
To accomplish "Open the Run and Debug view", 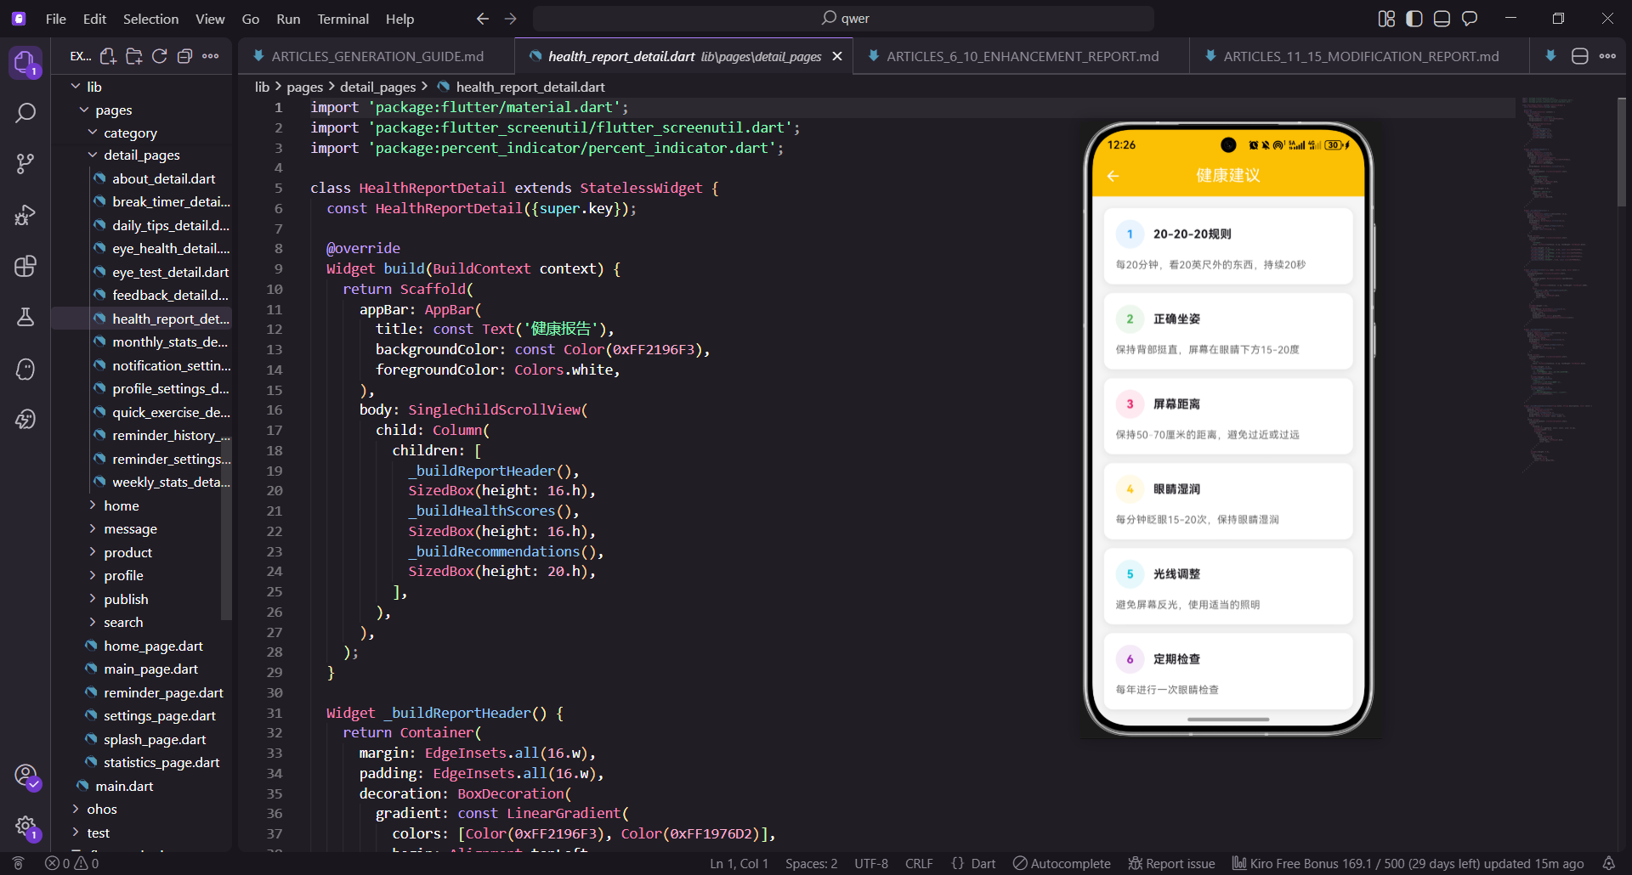I will tap(25, 215).
